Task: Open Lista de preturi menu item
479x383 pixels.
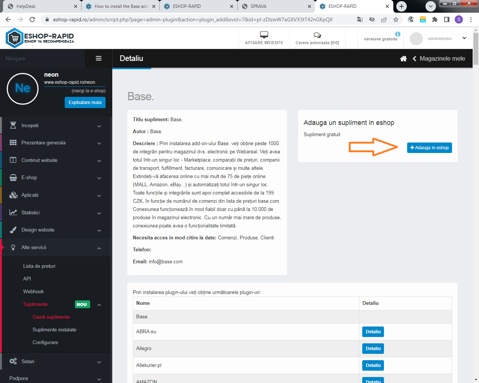Action: 39,266
